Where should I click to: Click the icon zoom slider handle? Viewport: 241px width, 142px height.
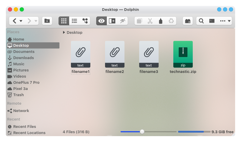click(142, 132)
